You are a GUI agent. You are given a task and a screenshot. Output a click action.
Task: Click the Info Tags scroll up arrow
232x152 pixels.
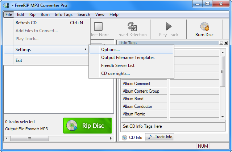223,52
